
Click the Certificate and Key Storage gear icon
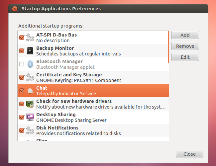point(30,77)
